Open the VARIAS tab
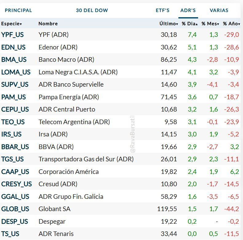 pyautogui.click(x=219, y=10)
